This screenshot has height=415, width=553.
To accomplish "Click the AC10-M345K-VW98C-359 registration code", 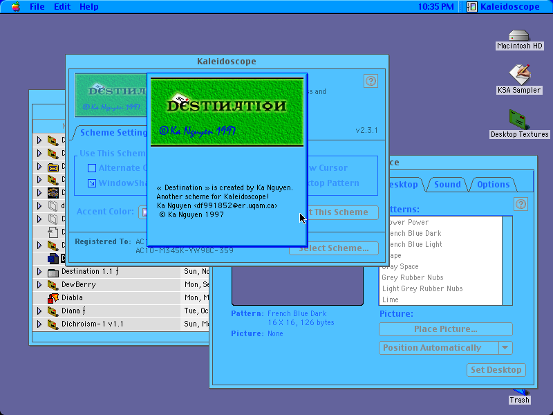I will (x=185, y=250).
